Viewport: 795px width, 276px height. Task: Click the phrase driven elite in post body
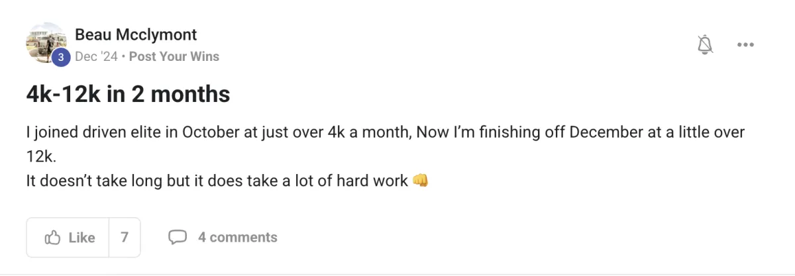click(115, 132)
